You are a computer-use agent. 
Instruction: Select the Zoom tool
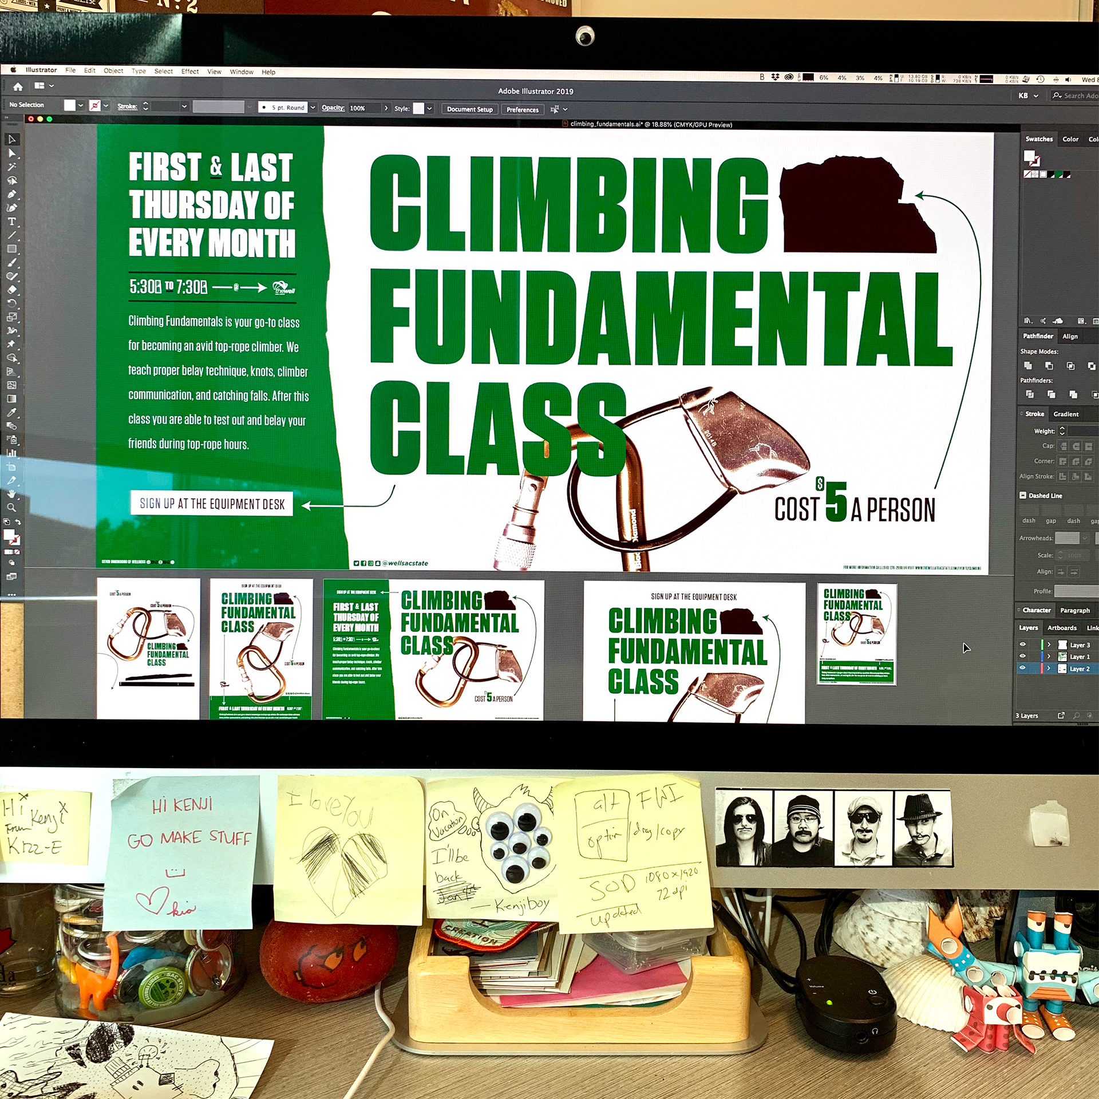(x=11, y=508)
